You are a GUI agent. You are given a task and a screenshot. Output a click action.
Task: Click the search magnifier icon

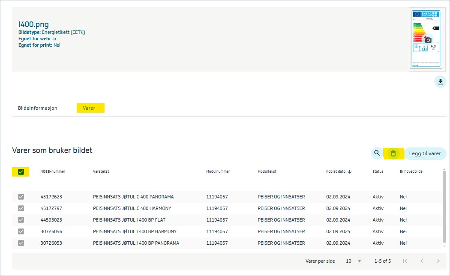pyautogui.click(x=377, y=153)
